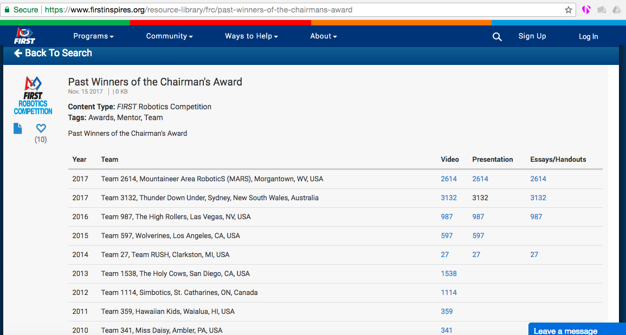Open 987 essays/handouts link

click(x=536, y=216)
